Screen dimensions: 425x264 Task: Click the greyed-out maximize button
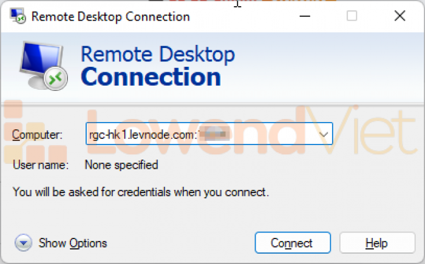[352, 16]
